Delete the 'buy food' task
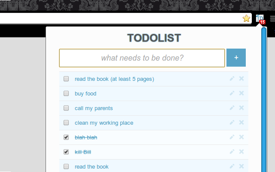 tap(241, 93)
